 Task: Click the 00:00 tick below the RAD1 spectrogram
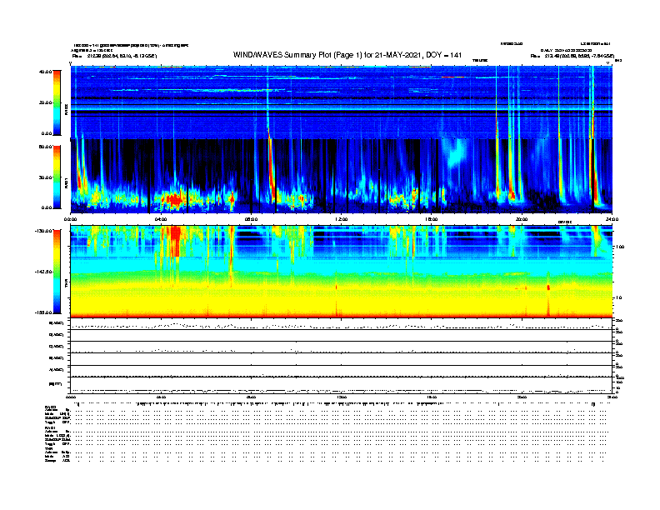70,219
